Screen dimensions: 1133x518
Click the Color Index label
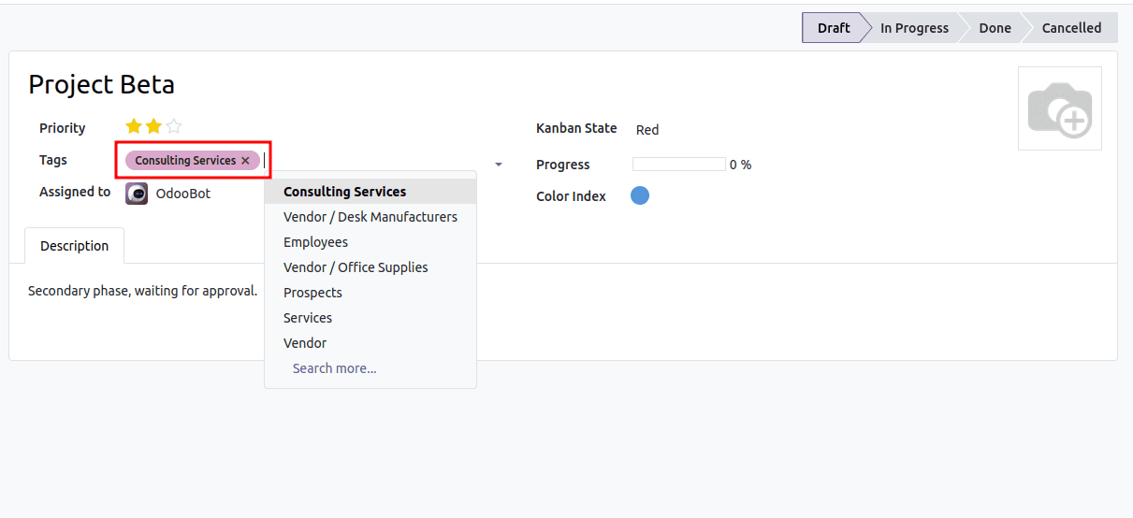(x=571, y=196)
